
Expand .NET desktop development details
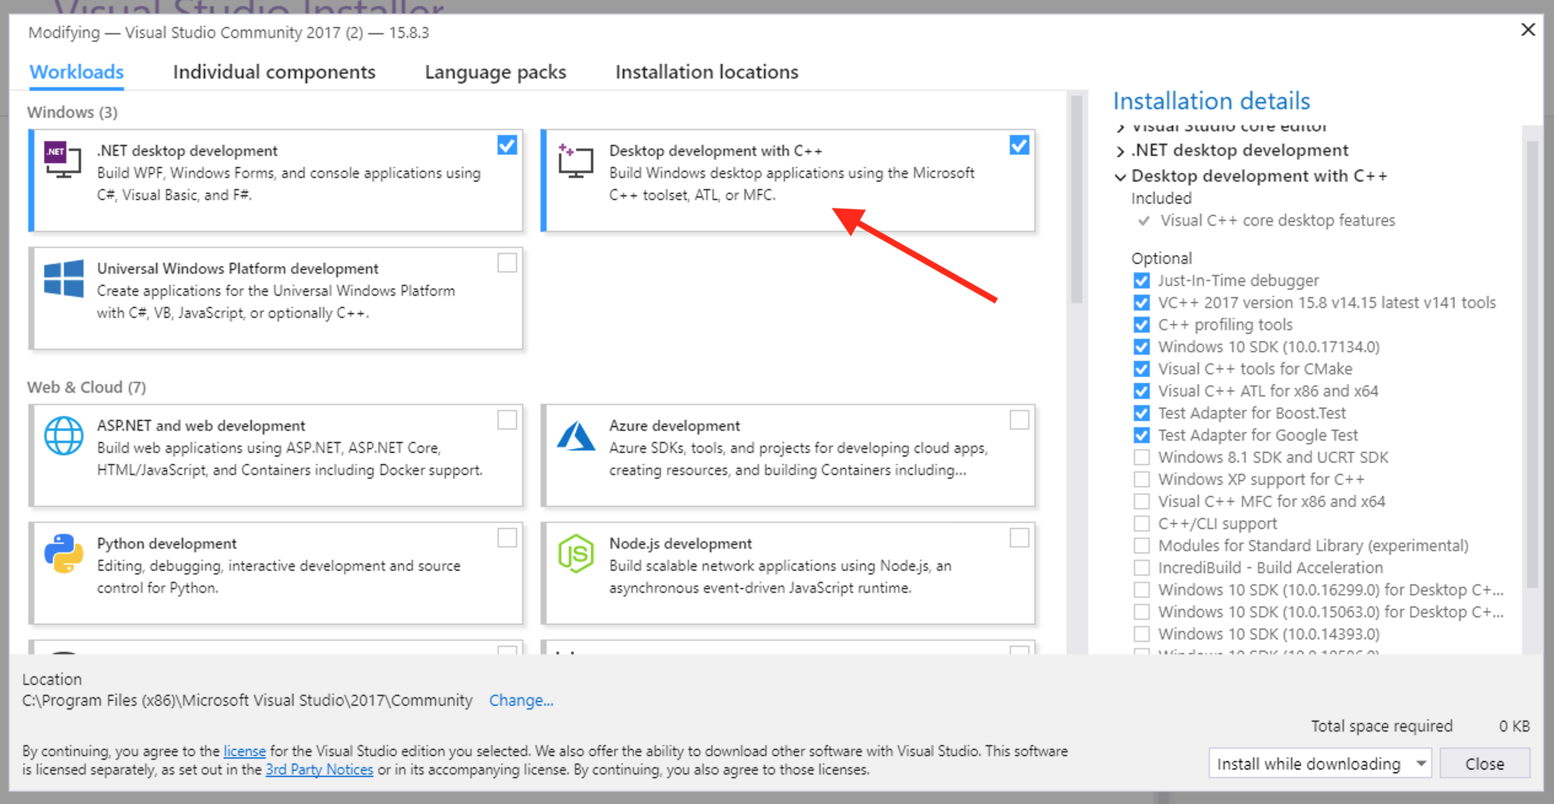click(x=1120, y=151)
